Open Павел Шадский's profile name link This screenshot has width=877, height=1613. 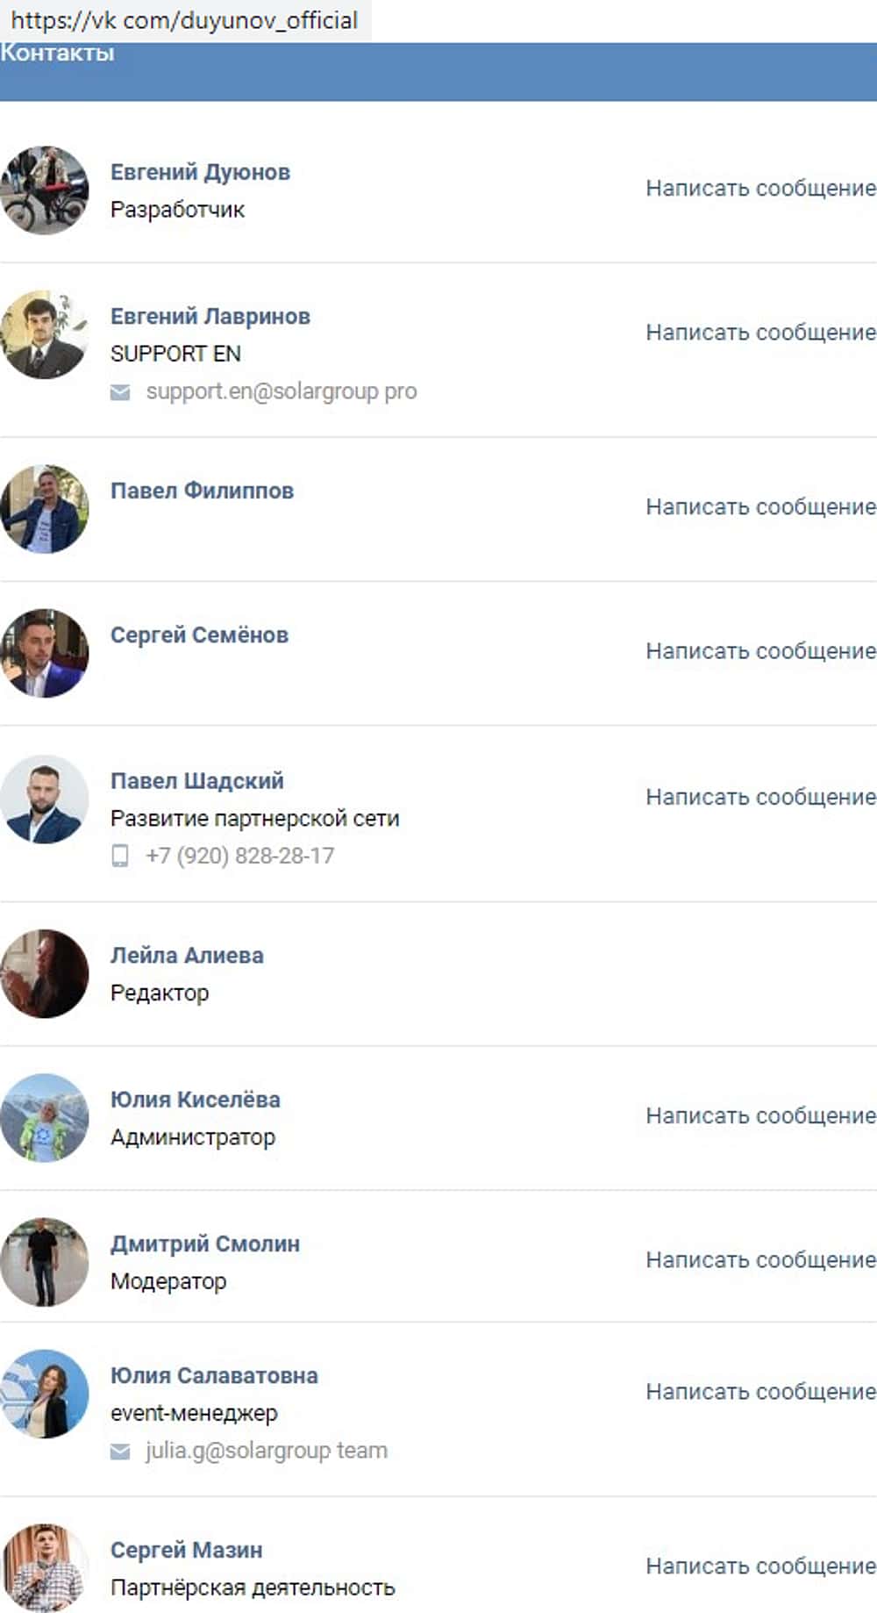[x=197, y=781]
